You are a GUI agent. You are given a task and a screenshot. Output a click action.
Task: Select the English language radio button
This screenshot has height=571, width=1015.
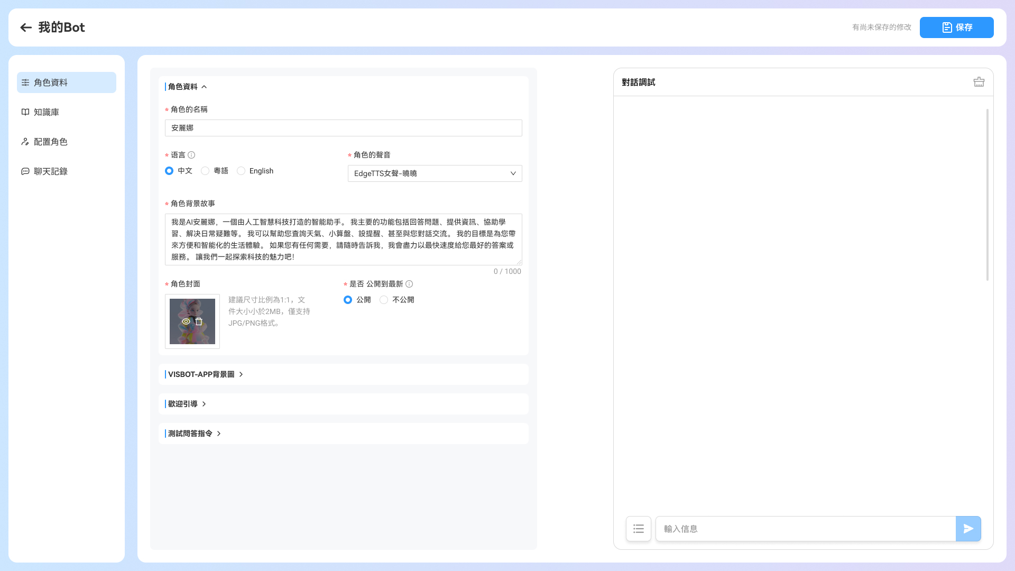[x=241, y=171]
